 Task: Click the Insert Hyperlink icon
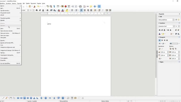pyautogui.click(x=88, y=7)
